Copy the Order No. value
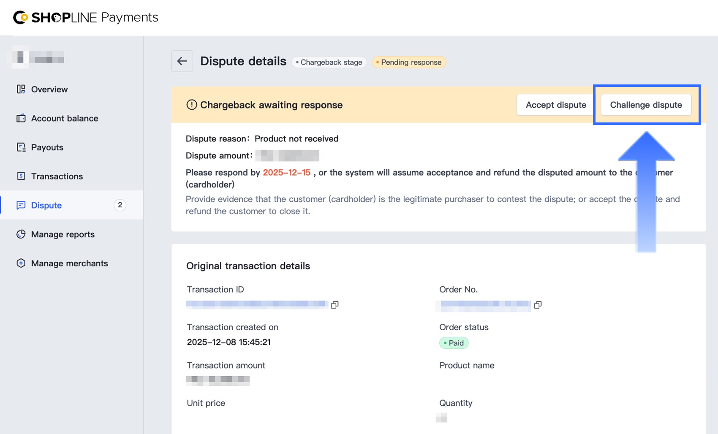 [538, 305]
